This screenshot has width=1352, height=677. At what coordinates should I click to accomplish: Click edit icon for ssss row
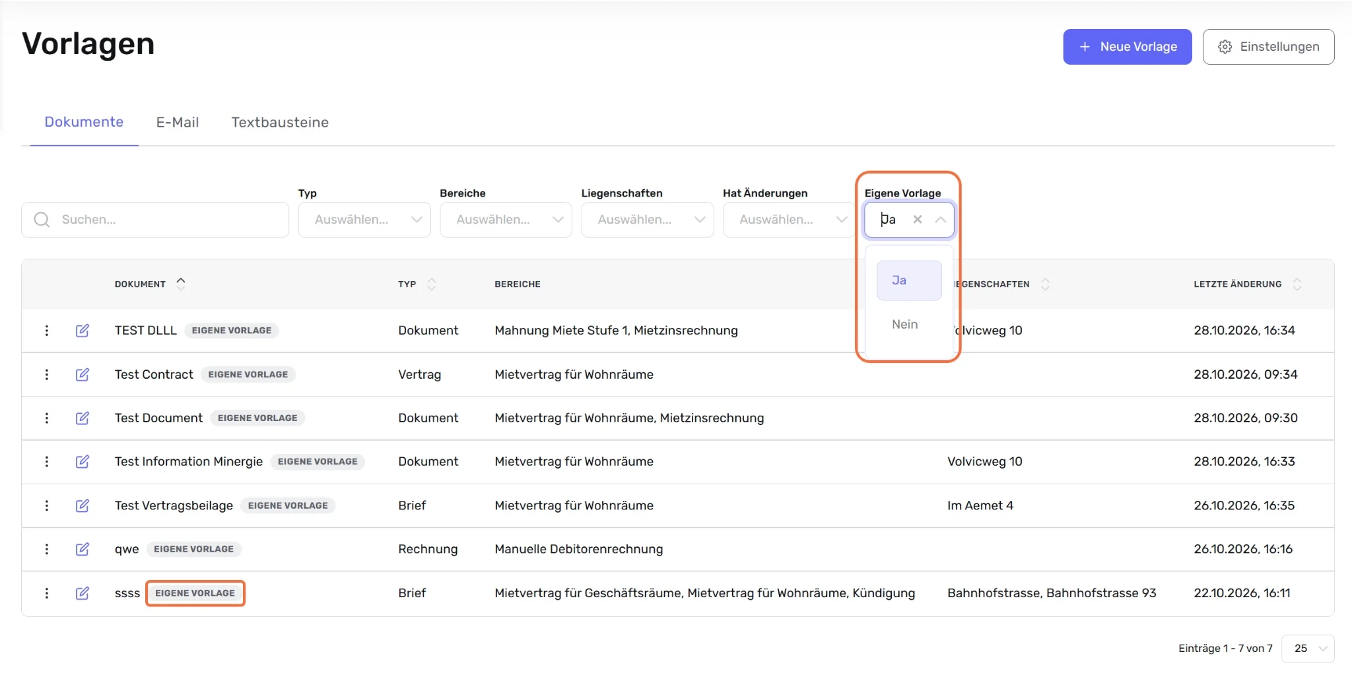83,593
